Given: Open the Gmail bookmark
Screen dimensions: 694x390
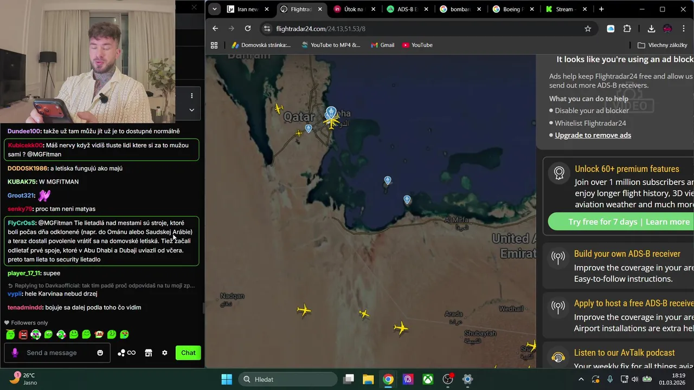Looking at the screenshot, I should [382, 45].
